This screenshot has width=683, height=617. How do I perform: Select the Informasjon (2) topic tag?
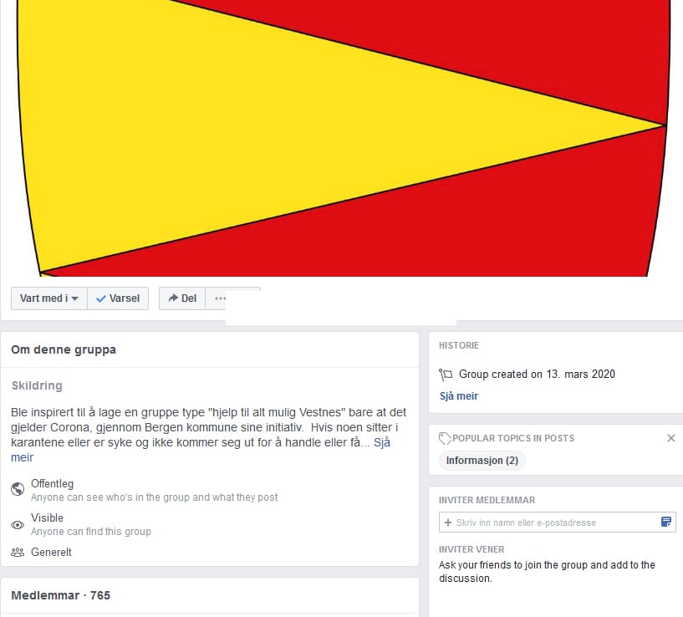482,461
